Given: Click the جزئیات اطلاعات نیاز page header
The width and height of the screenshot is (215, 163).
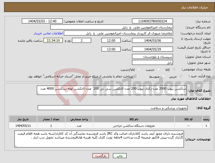Looking at the screenshot, I should pyautogui.click(x=195, y=7).
